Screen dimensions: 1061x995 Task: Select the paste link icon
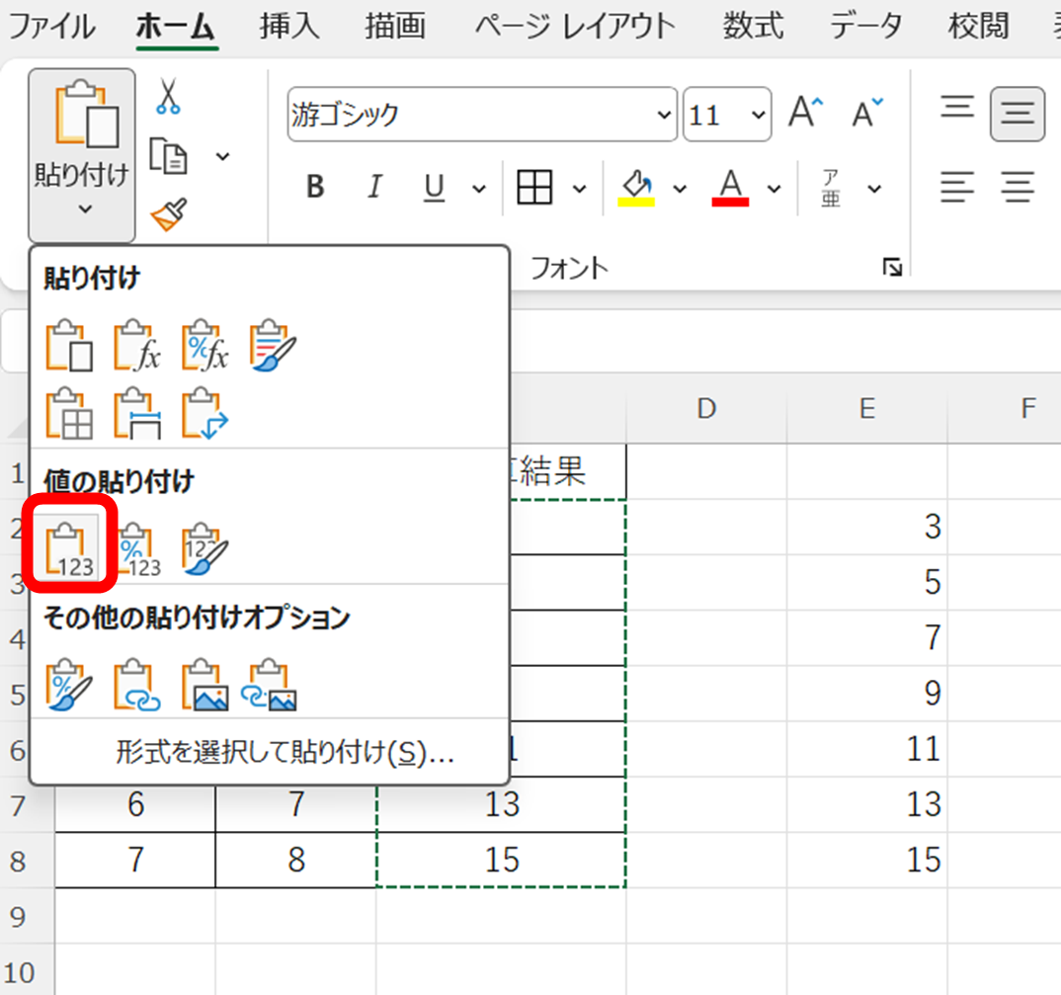pos(137,684)
